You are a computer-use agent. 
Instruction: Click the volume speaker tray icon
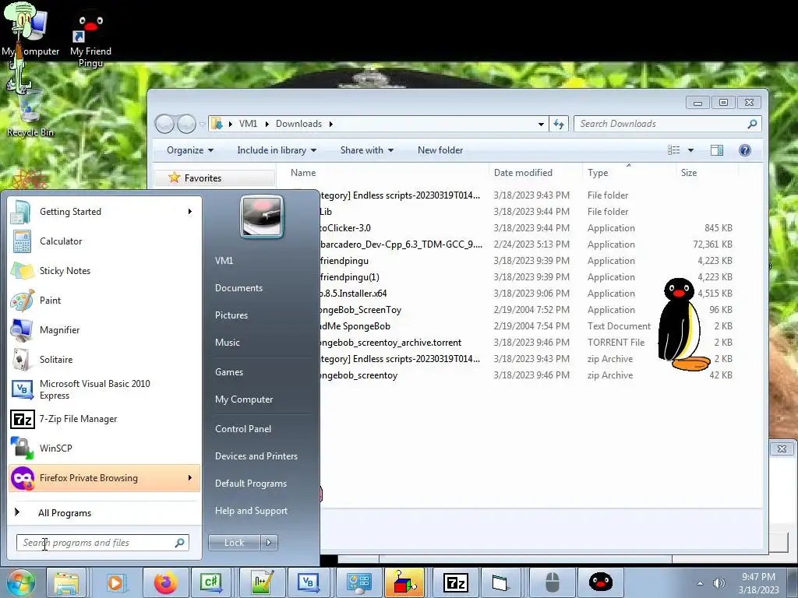coord(719,583)
